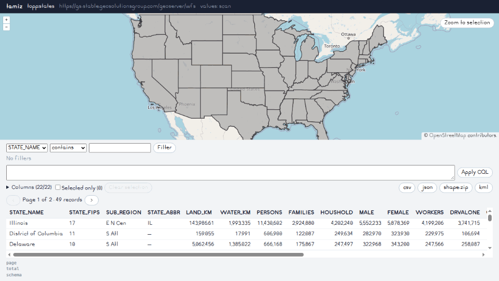Toggle Selected only checkbox

tap(58, 187)
